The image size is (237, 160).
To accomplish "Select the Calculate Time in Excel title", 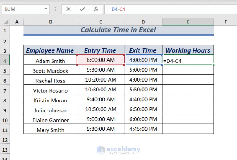I will point(118,30).
